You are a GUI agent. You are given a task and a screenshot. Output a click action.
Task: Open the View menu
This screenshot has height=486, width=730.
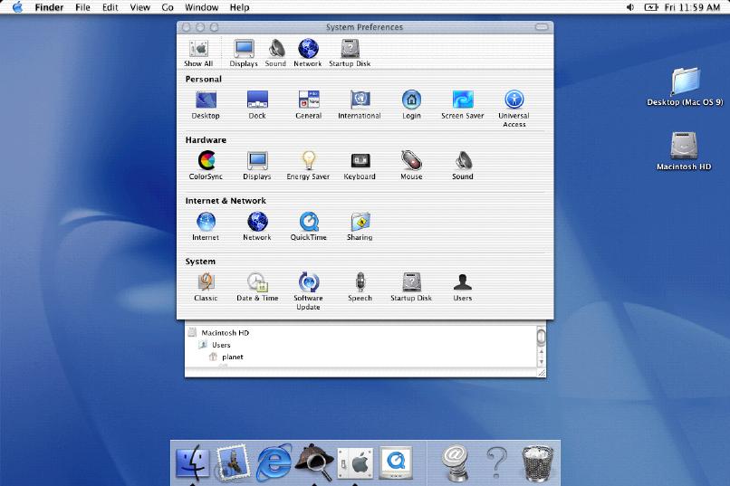click(139, 7)
